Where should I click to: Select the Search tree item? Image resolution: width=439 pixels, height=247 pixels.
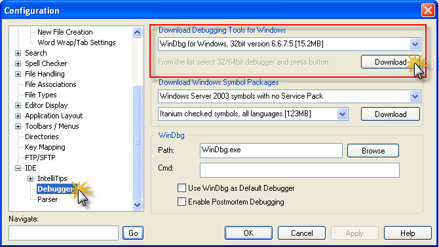point(36,53)
